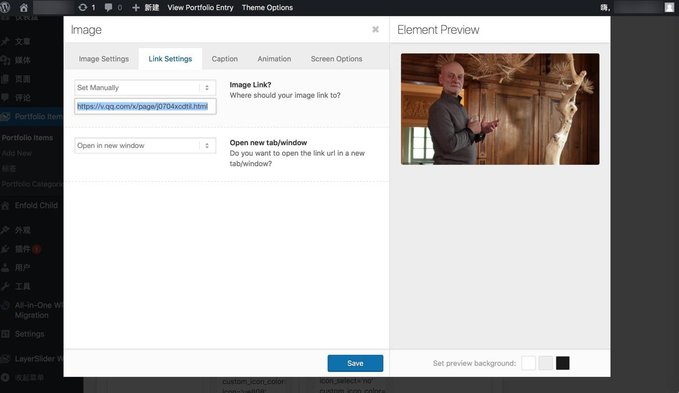
Task: Click the user avatar in admin bar
Action: [x=670, y=8]
